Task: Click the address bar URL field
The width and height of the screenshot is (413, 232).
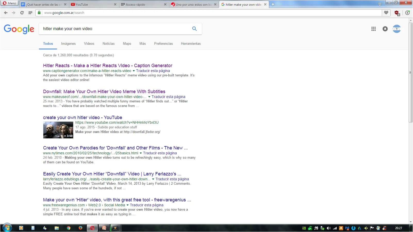Action: pyautogui.click(x=211, y=13)
